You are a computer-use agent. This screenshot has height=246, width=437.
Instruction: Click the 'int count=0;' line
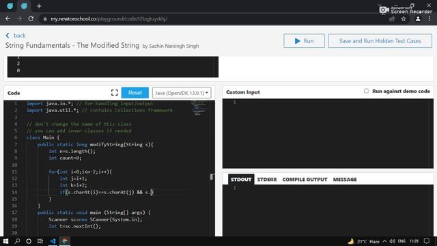(65, 158)
